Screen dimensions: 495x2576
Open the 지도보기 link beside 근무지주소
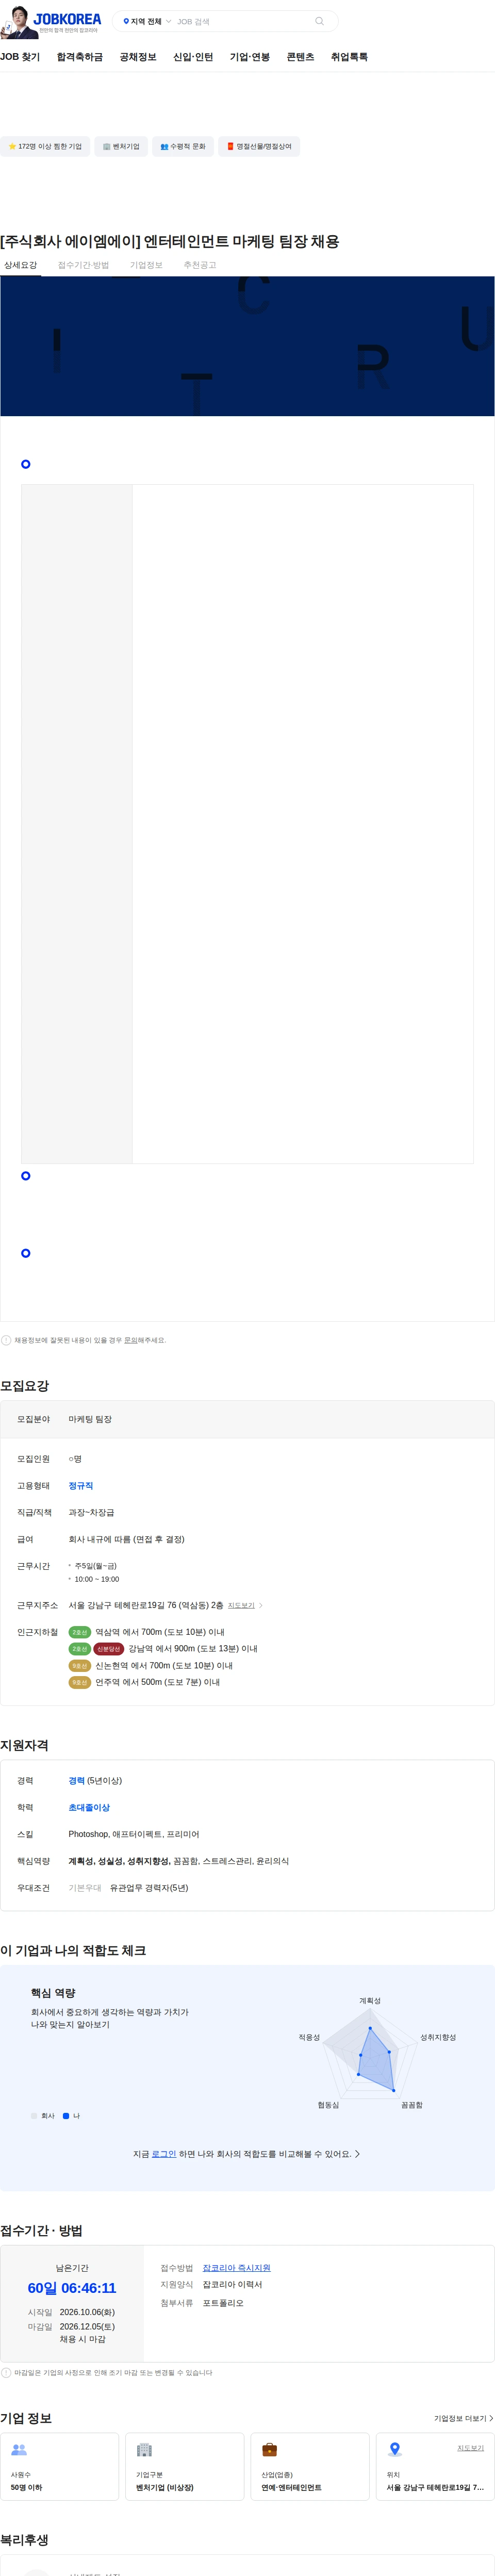241,1605
